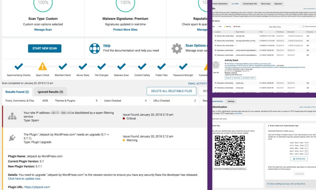Screen dimensions: 316x190
Task: Click the 'Click here to update now' link
Action: click(x=24, y=179)
